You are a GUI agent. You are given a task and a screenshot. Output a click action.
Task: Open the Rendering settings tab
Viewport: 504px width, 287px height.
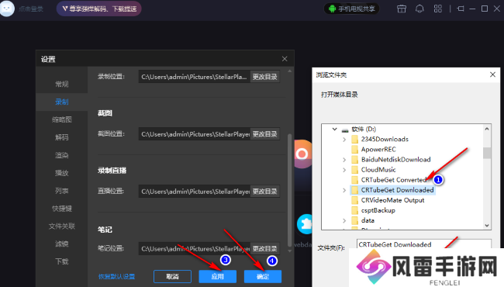point(62,155)
